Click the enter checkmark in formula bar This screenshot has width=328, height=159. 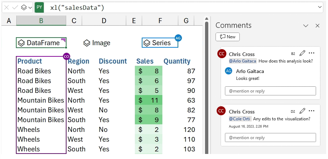point(15,7)
